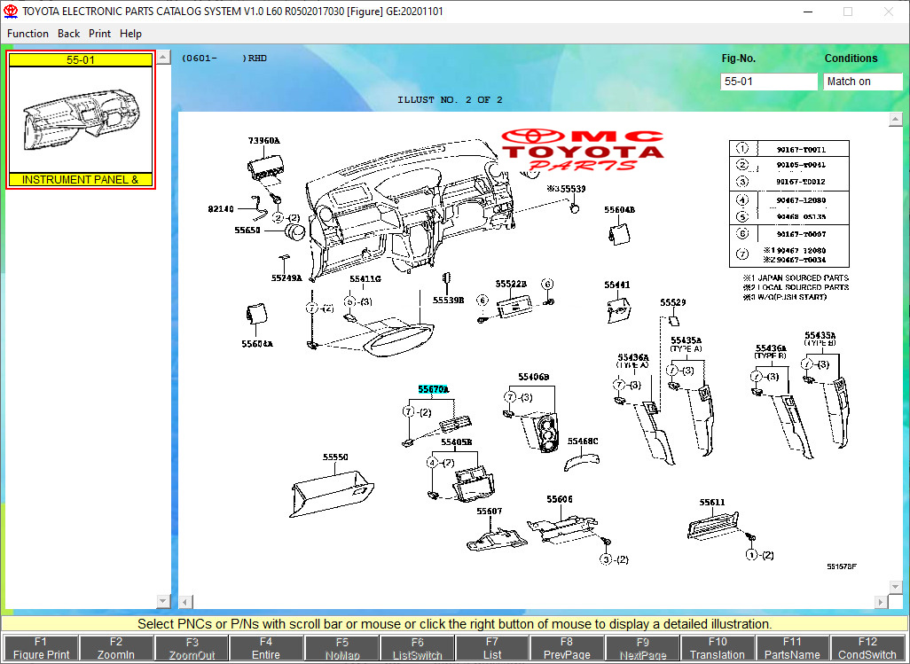Select PNC 55650 label
Screen dimensions: 910x664
tap(247, 230)
